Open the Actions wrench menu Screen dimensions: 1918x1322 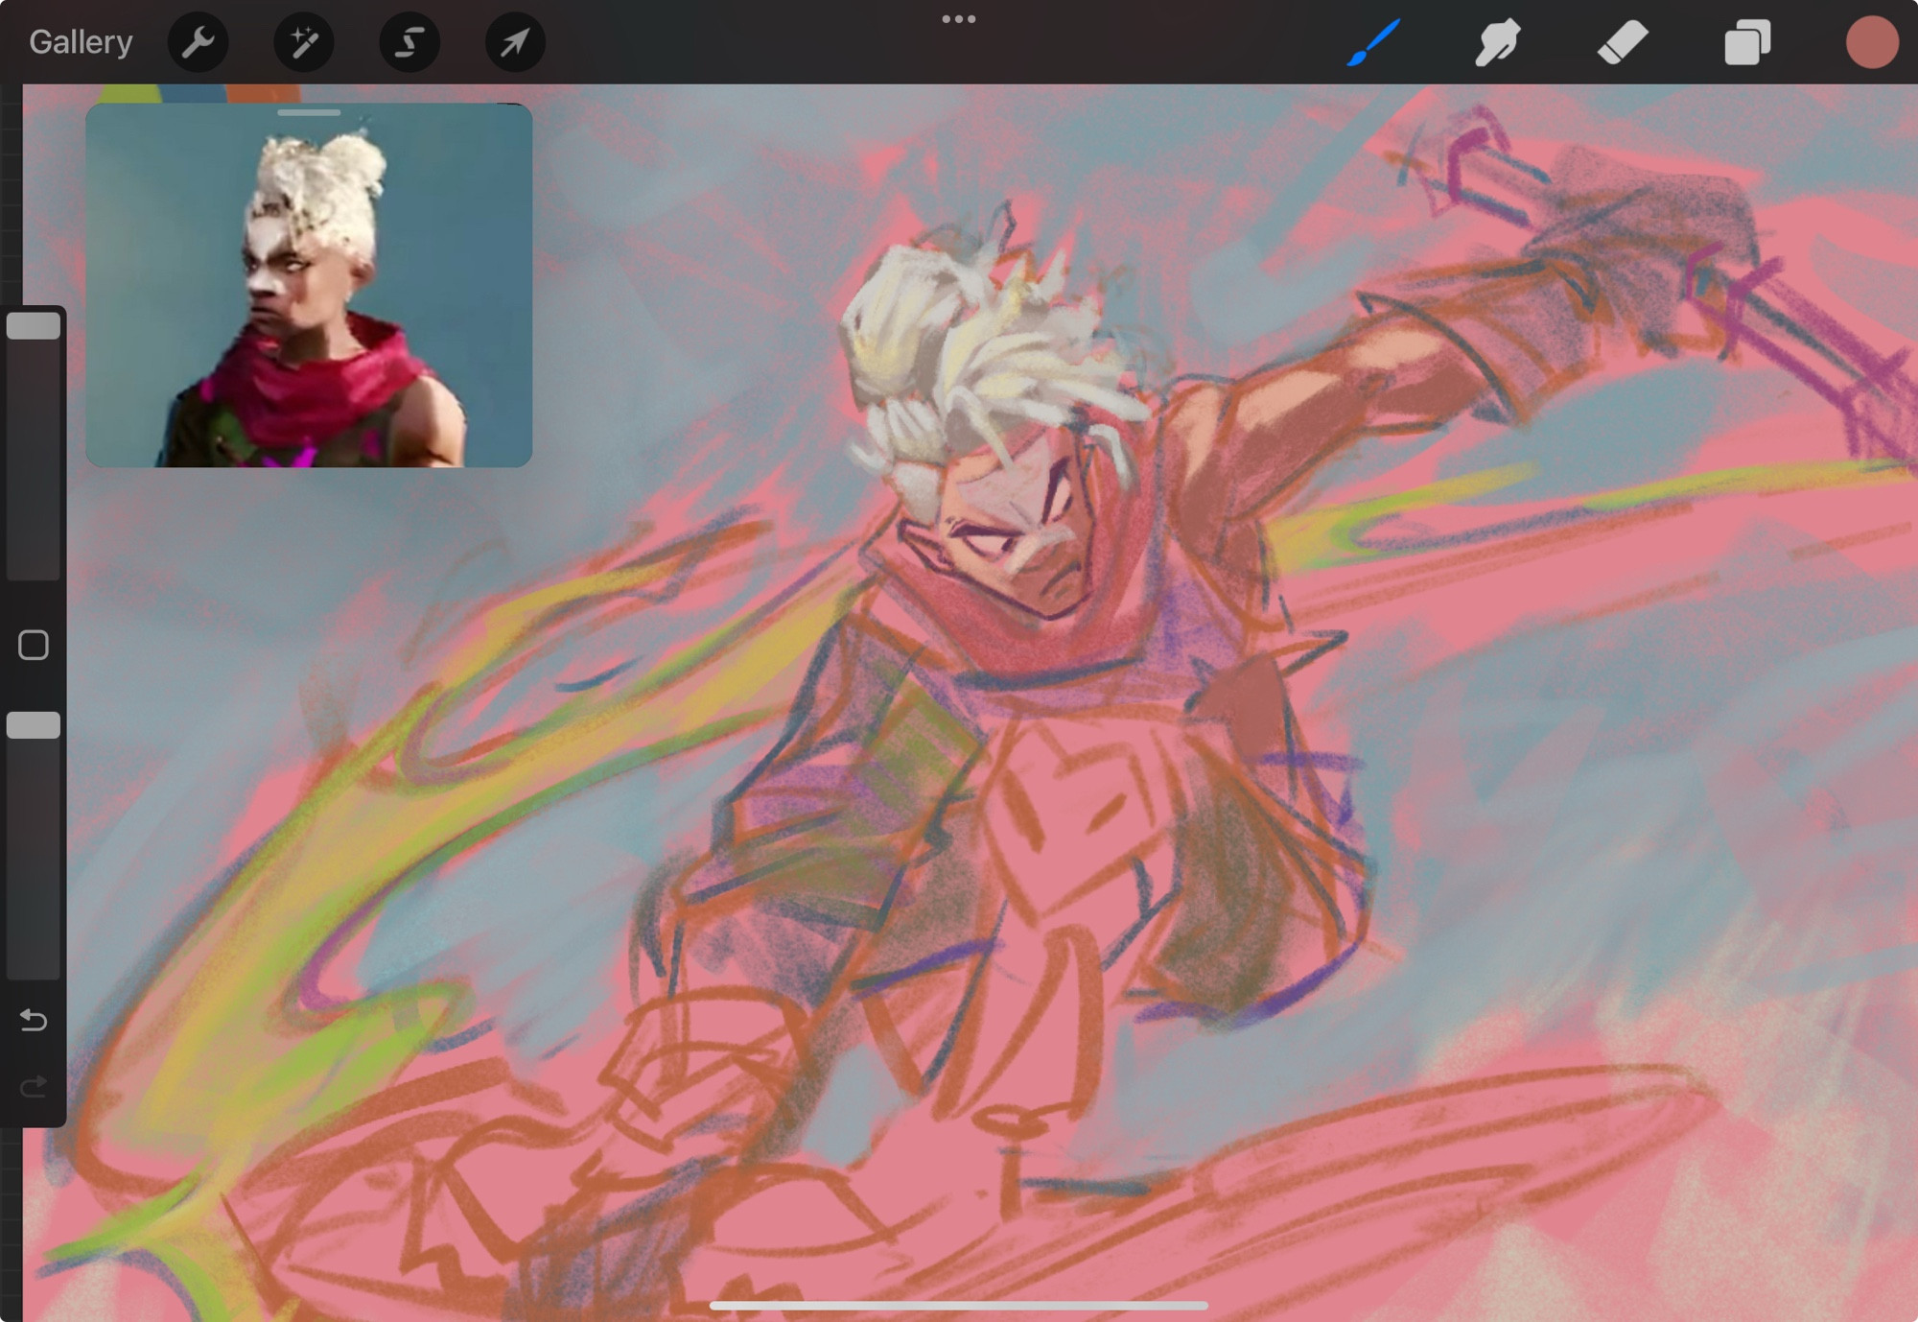point(199,42)
